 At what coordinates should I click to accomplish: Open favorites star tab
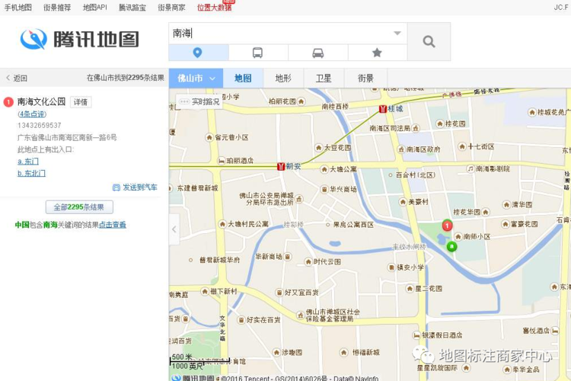pos(377,53)
